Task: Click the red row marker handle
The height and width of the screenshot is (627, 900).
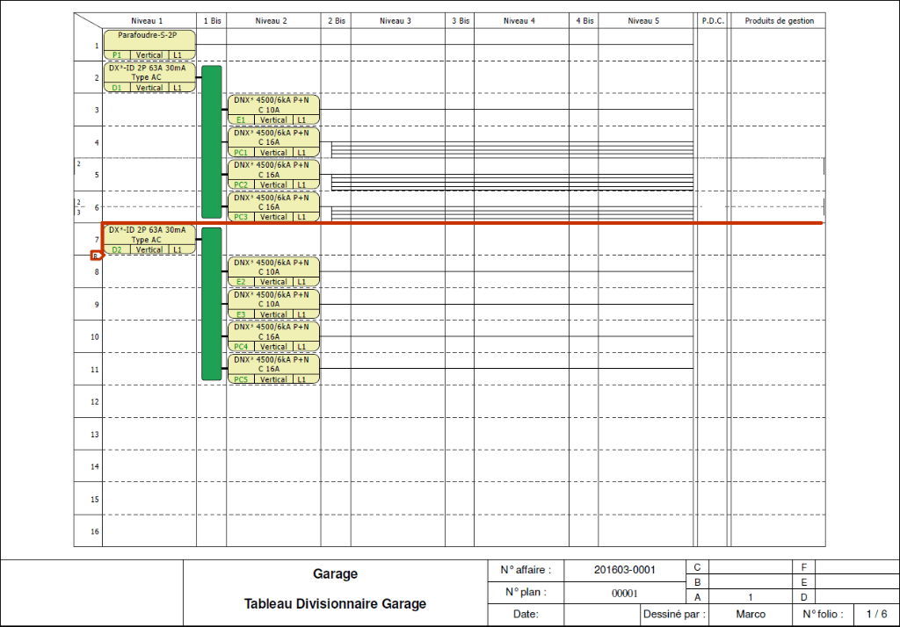Action: tap(97, 256)
